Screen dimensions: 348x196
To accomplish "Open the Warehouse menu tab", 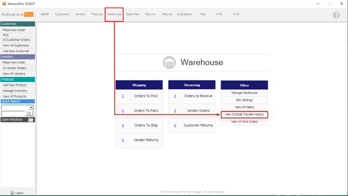I will [114, 14].
